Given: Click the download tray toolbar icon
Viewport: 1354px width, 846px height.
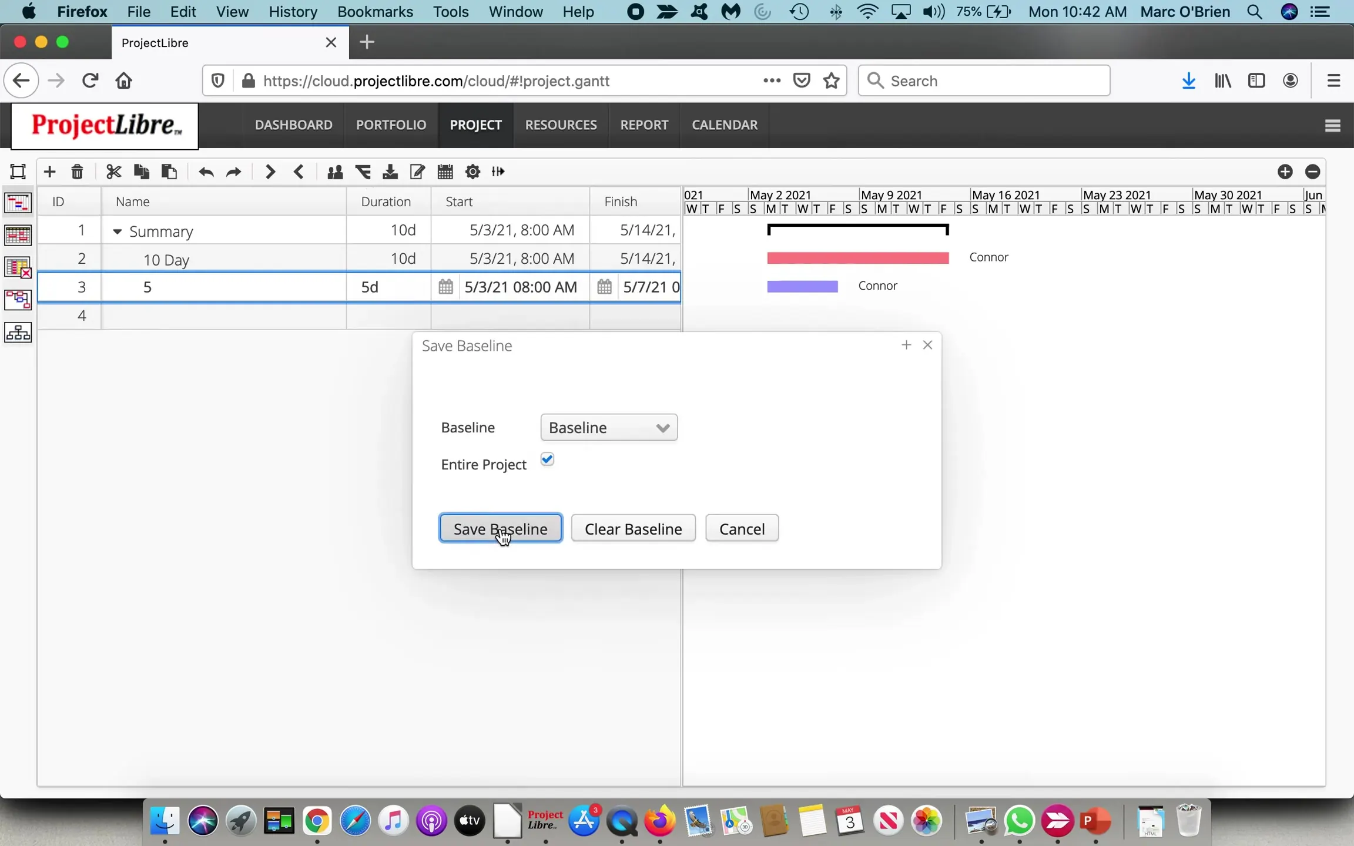Looking at the screenshot, I should click(390, 172).
